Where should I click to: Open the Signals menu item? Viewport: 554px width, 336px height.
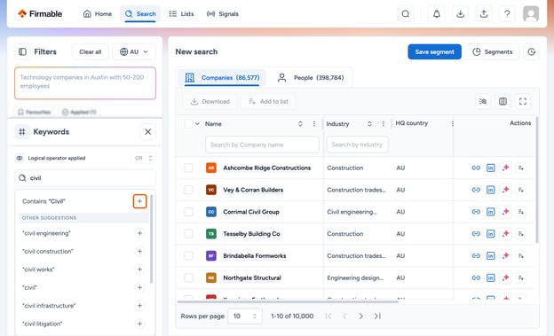click(x=223, y=14)
